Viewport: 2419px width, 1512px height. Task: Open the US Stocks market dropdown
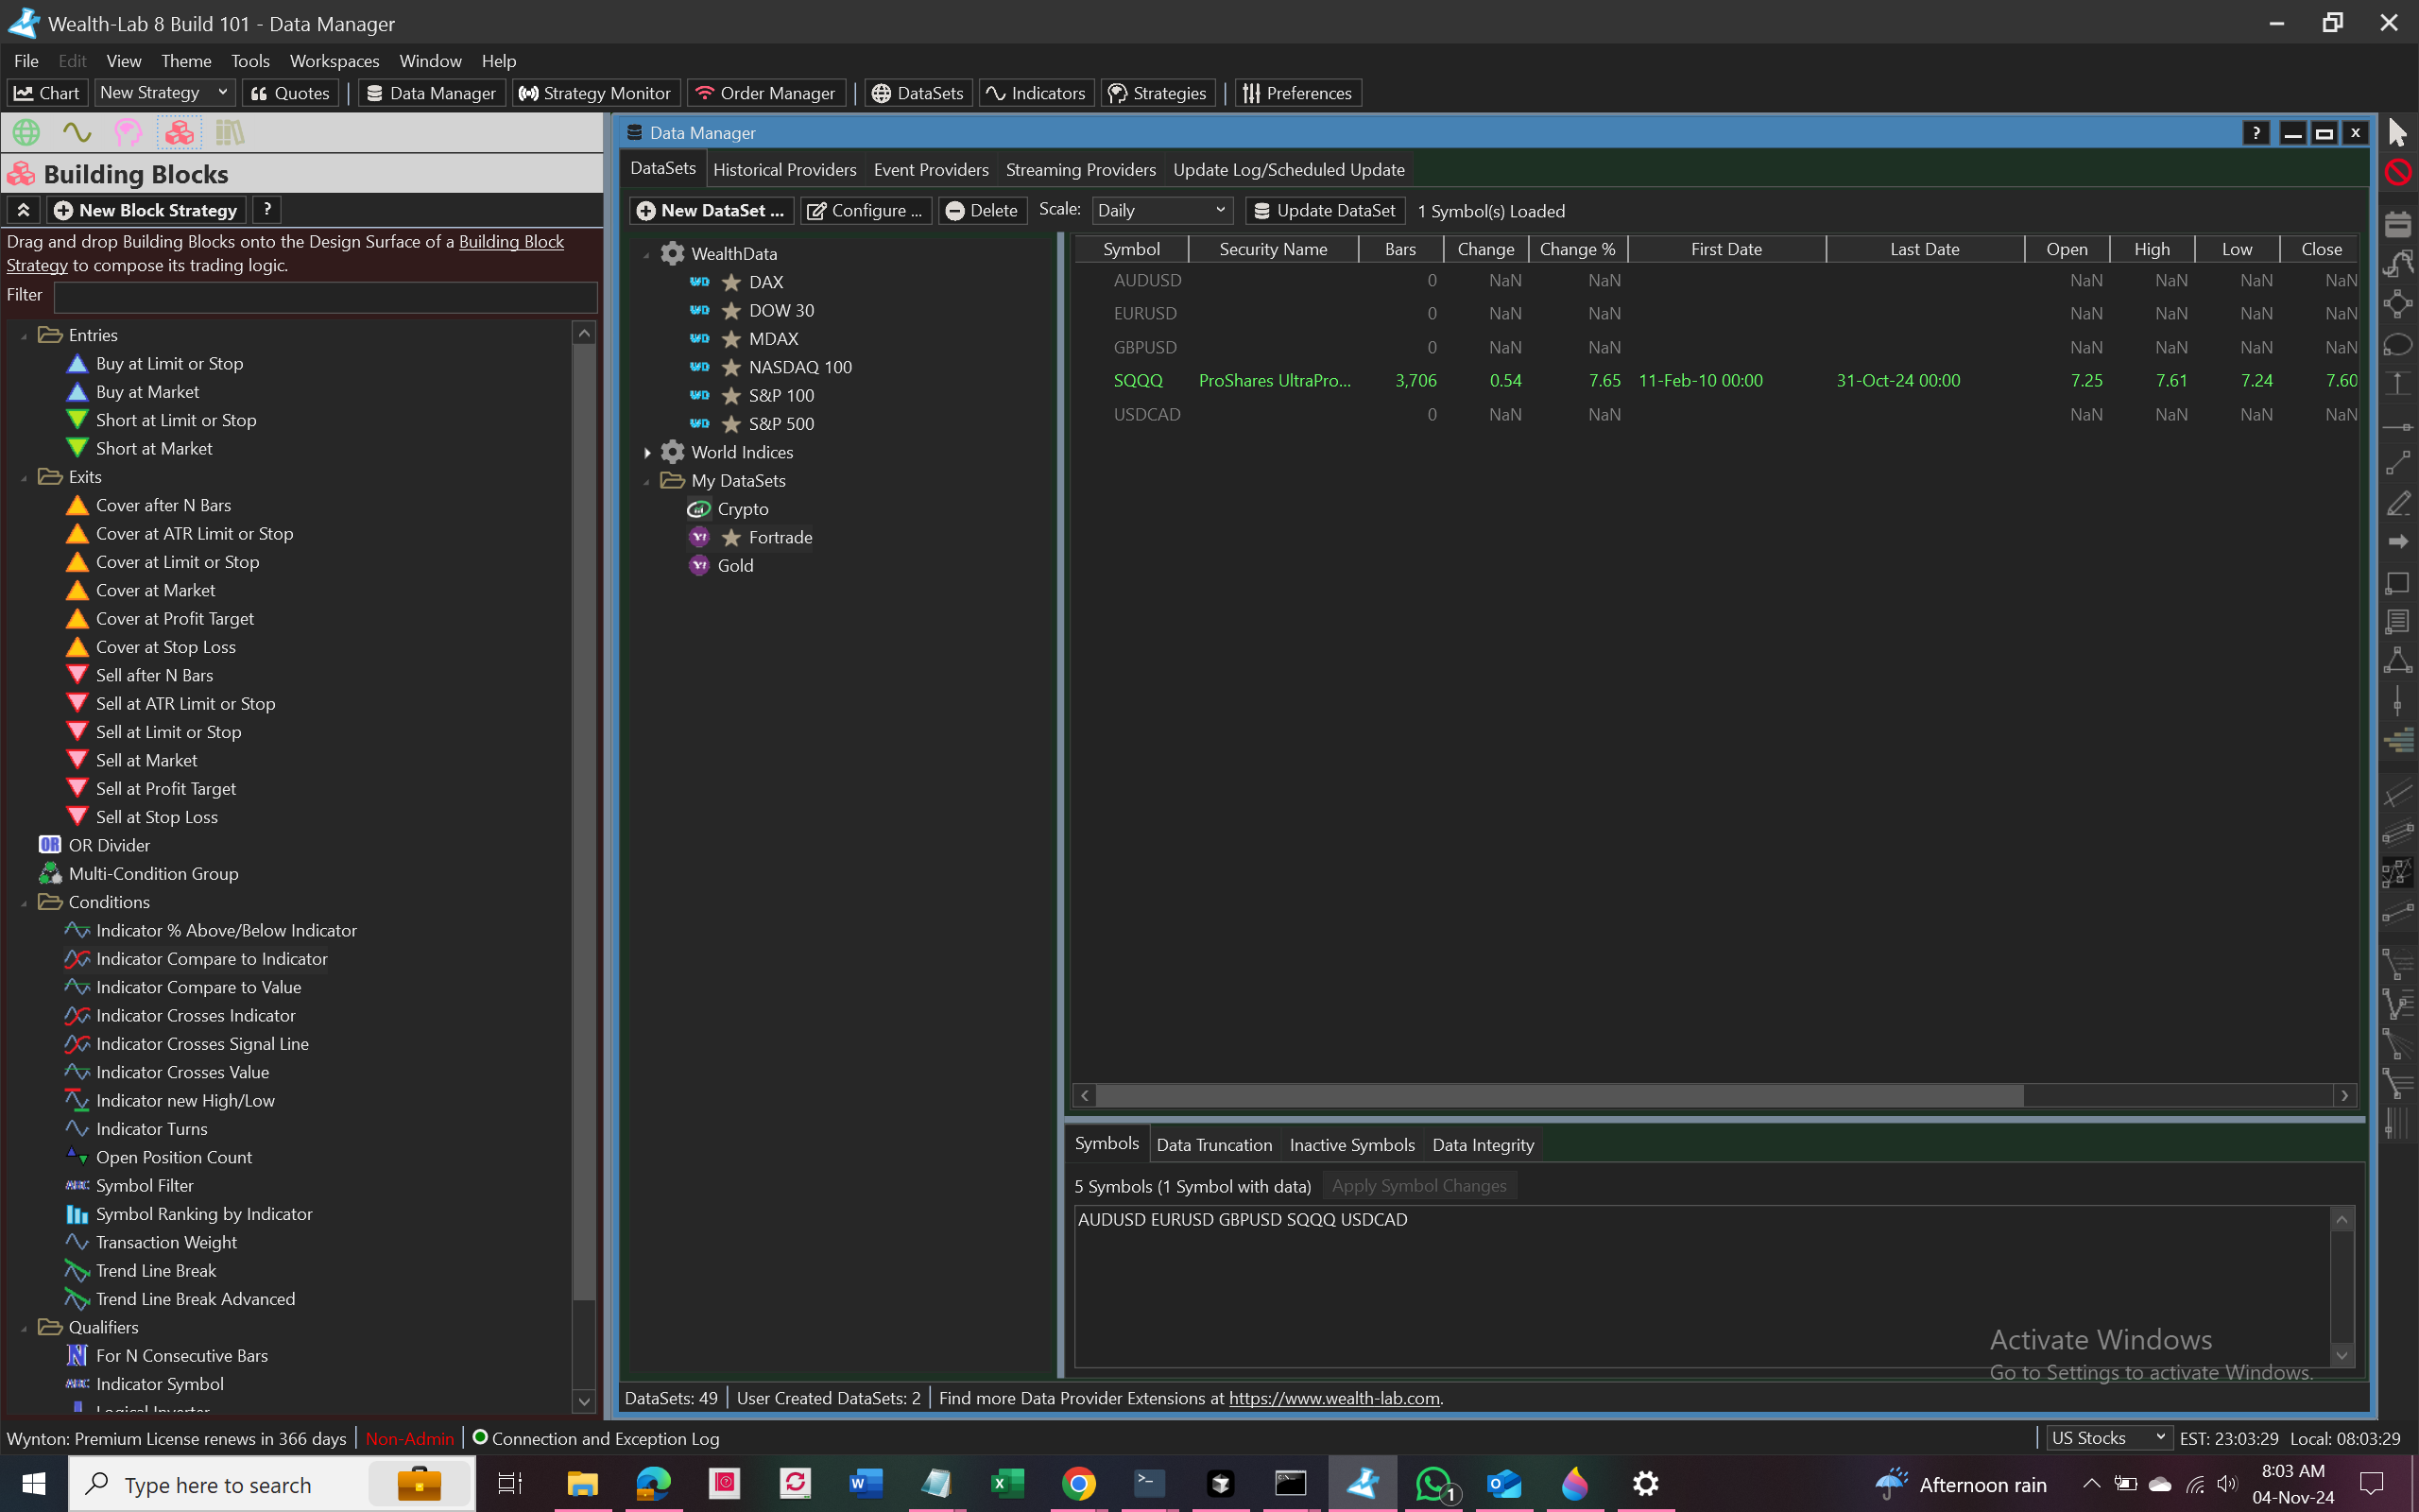pos(2105,1438)
